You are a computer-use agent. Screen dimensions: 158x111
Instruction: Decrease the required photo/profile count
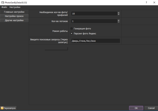click(118, 15)
